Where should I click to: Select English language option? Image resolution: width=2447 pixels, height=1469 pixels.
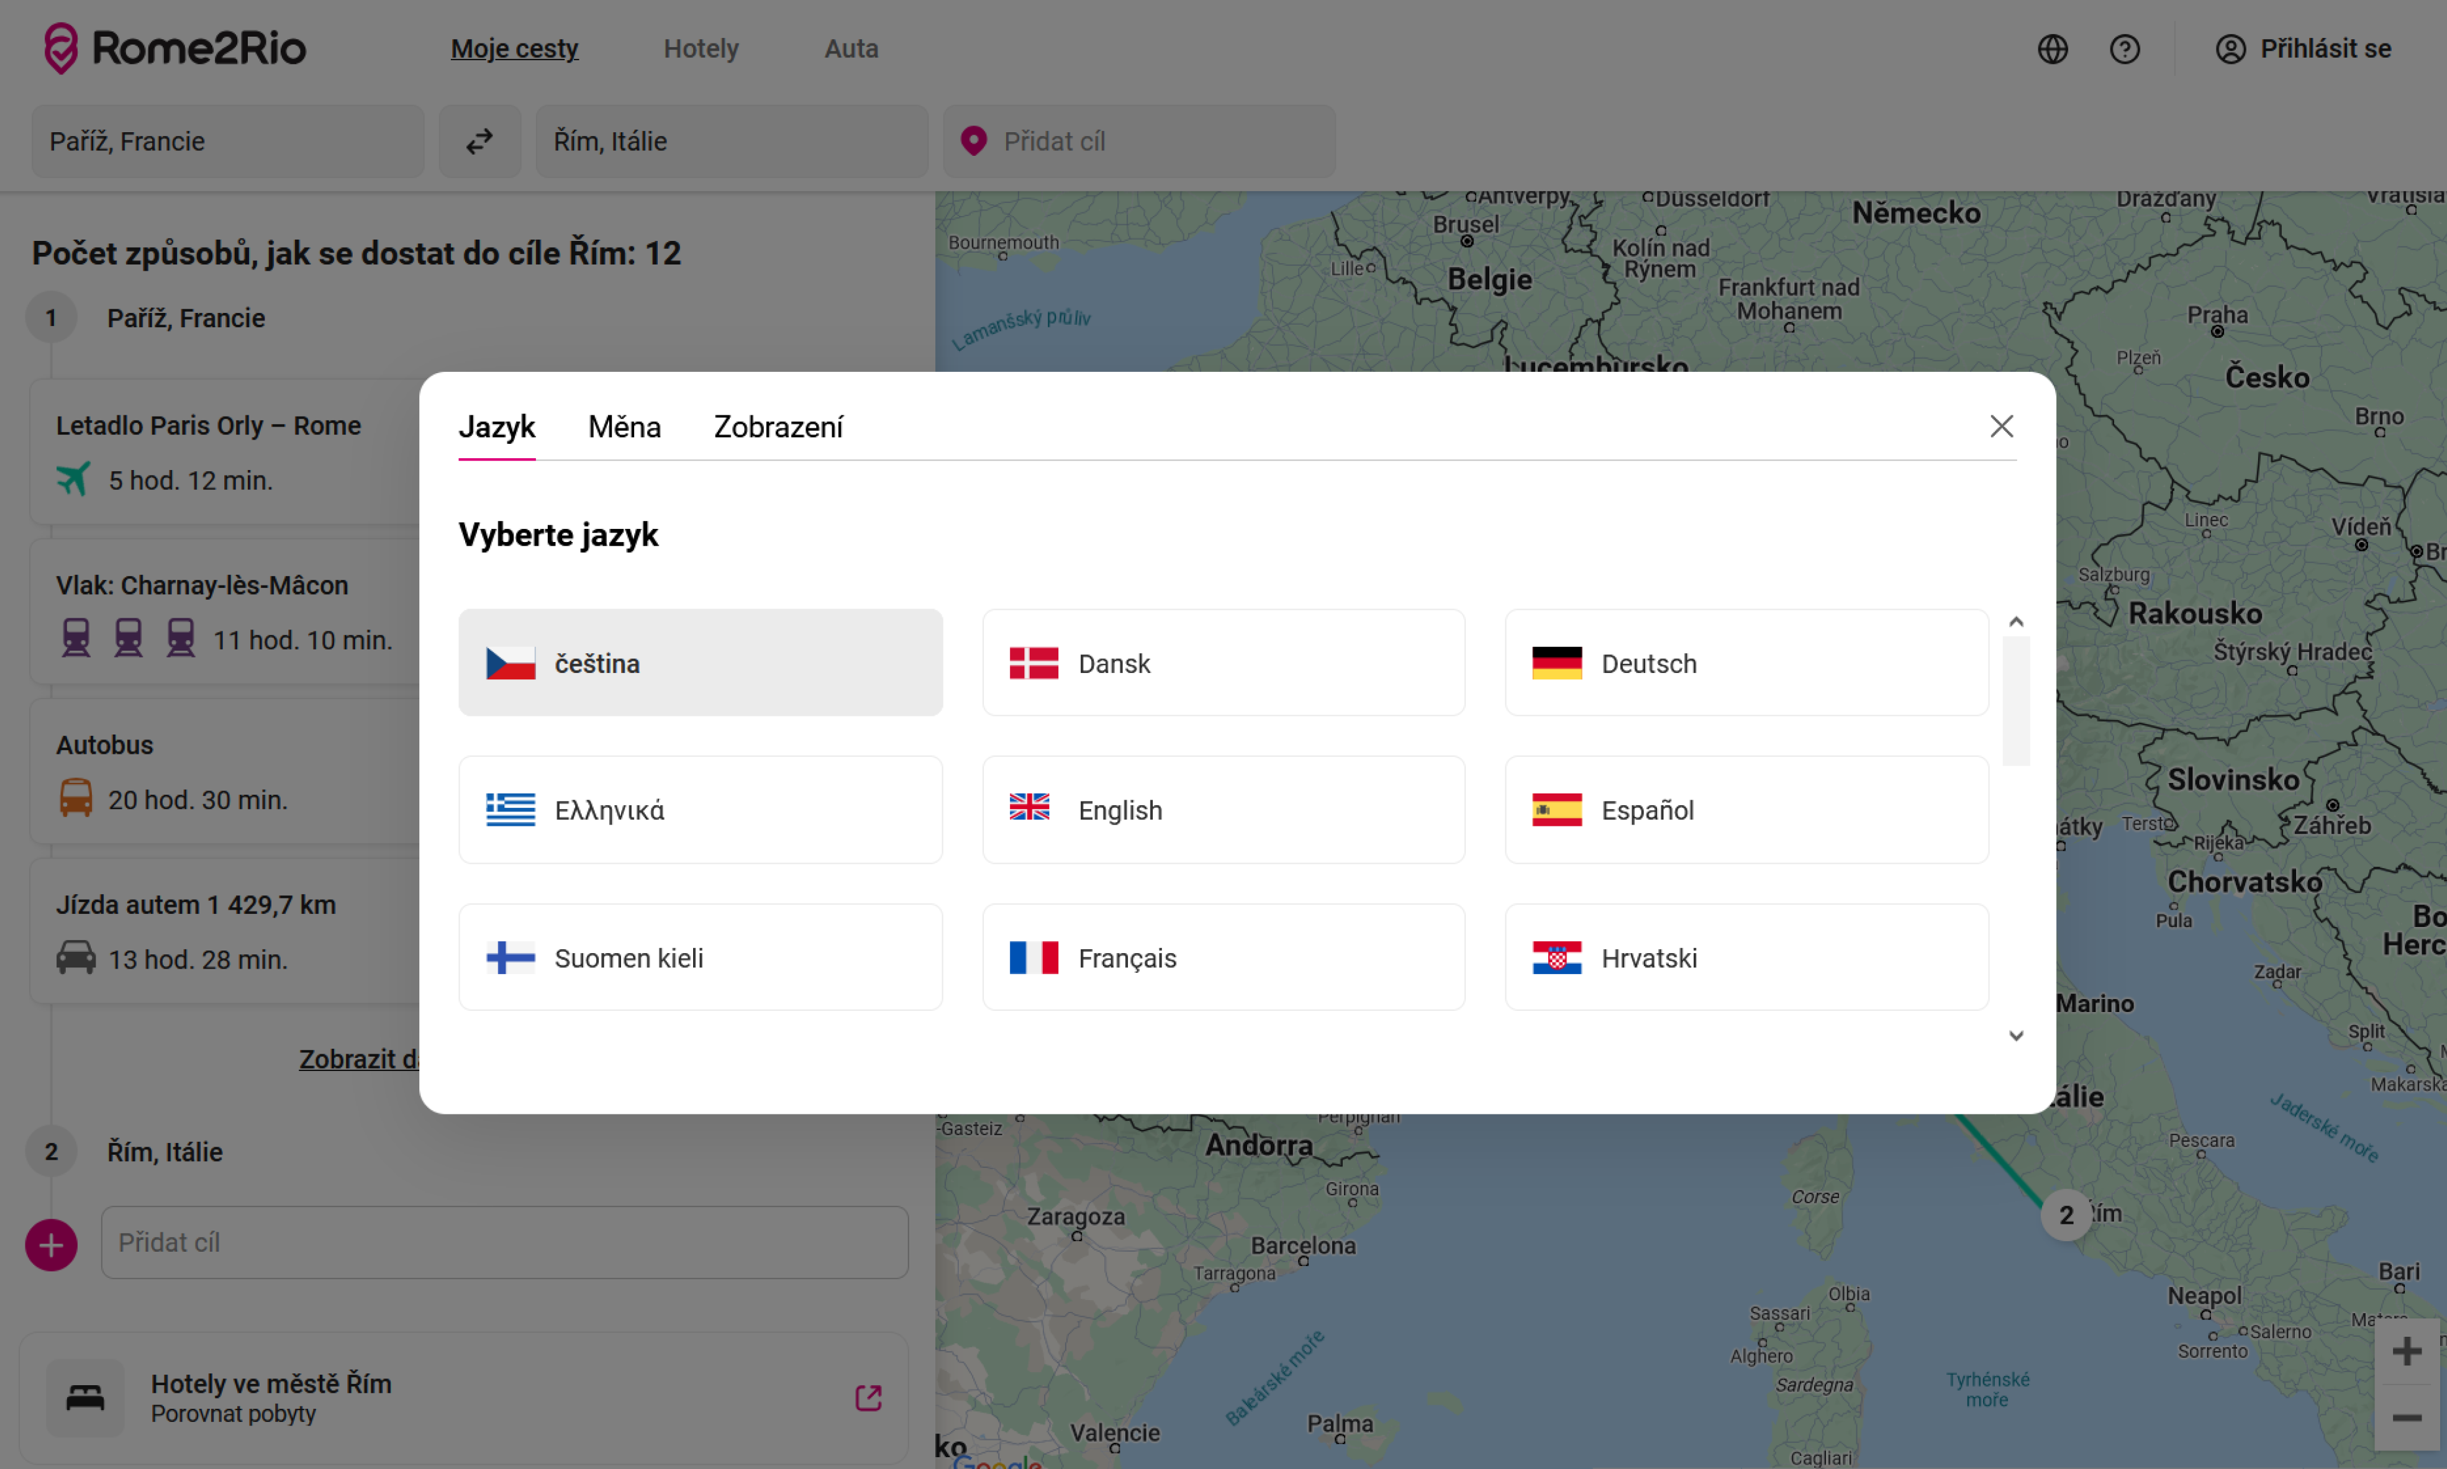point(1222,810)
